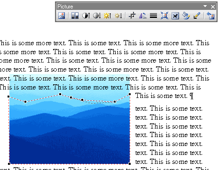The width and height of the screenshot is (219, 170).
Task: Click the Insert Picture icon
Action: click(62, 16)
